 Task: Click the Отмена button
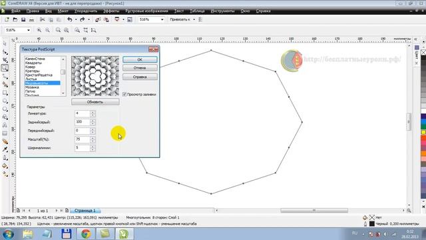[x=140, y=68]
